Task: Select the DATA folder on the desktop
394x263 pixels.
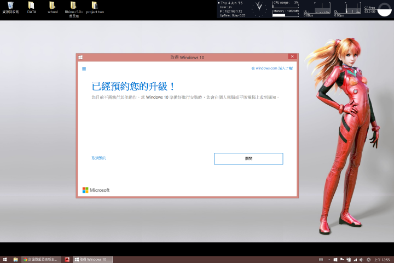Action: click(32, 8)
